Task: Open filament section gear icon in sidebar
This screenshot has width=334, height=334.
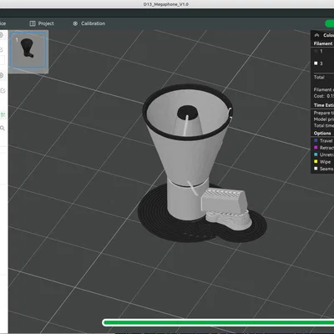Action: tap(2, 75)
